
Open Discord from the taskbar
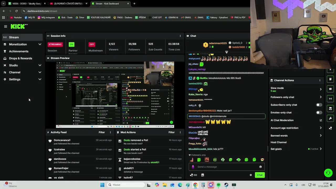click(x=211, y=185)
